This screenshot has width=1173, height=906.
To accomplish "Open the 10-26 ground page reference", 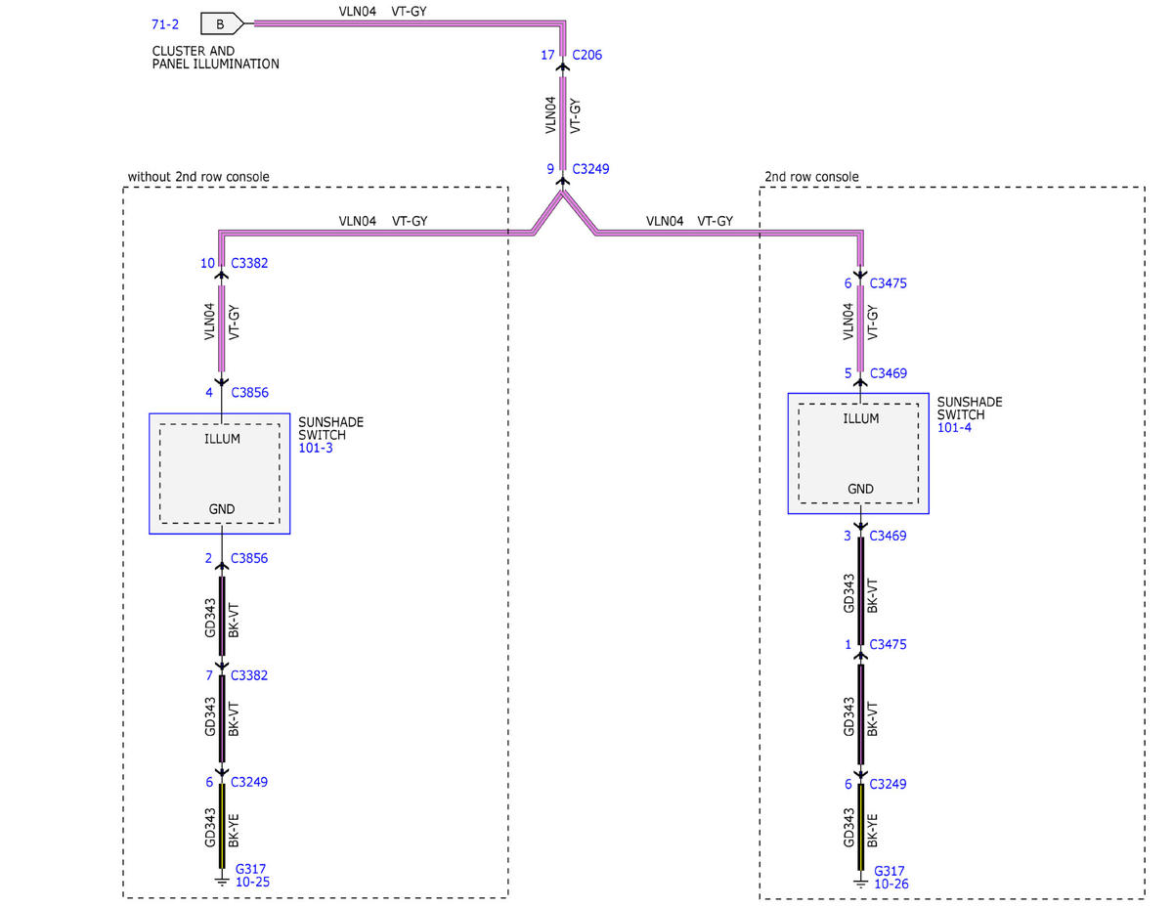I will coord(891,884).
